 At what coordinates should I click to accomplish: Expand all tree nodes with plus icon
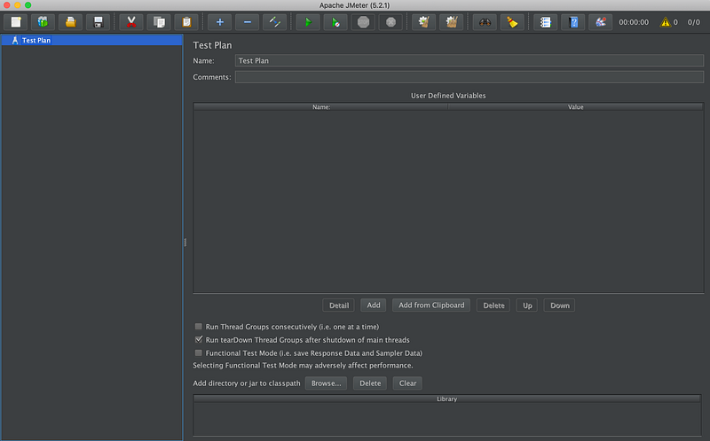coord(220,22)
